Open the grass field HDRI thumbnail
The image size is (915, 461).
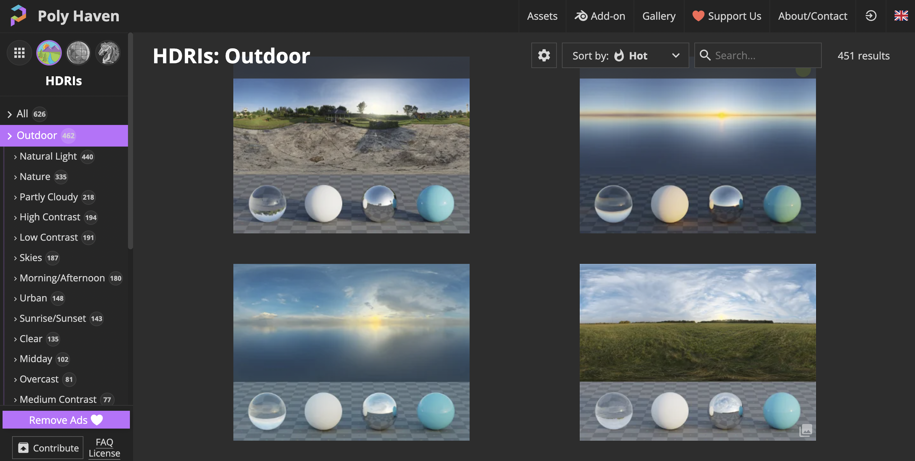pos(698,352)
